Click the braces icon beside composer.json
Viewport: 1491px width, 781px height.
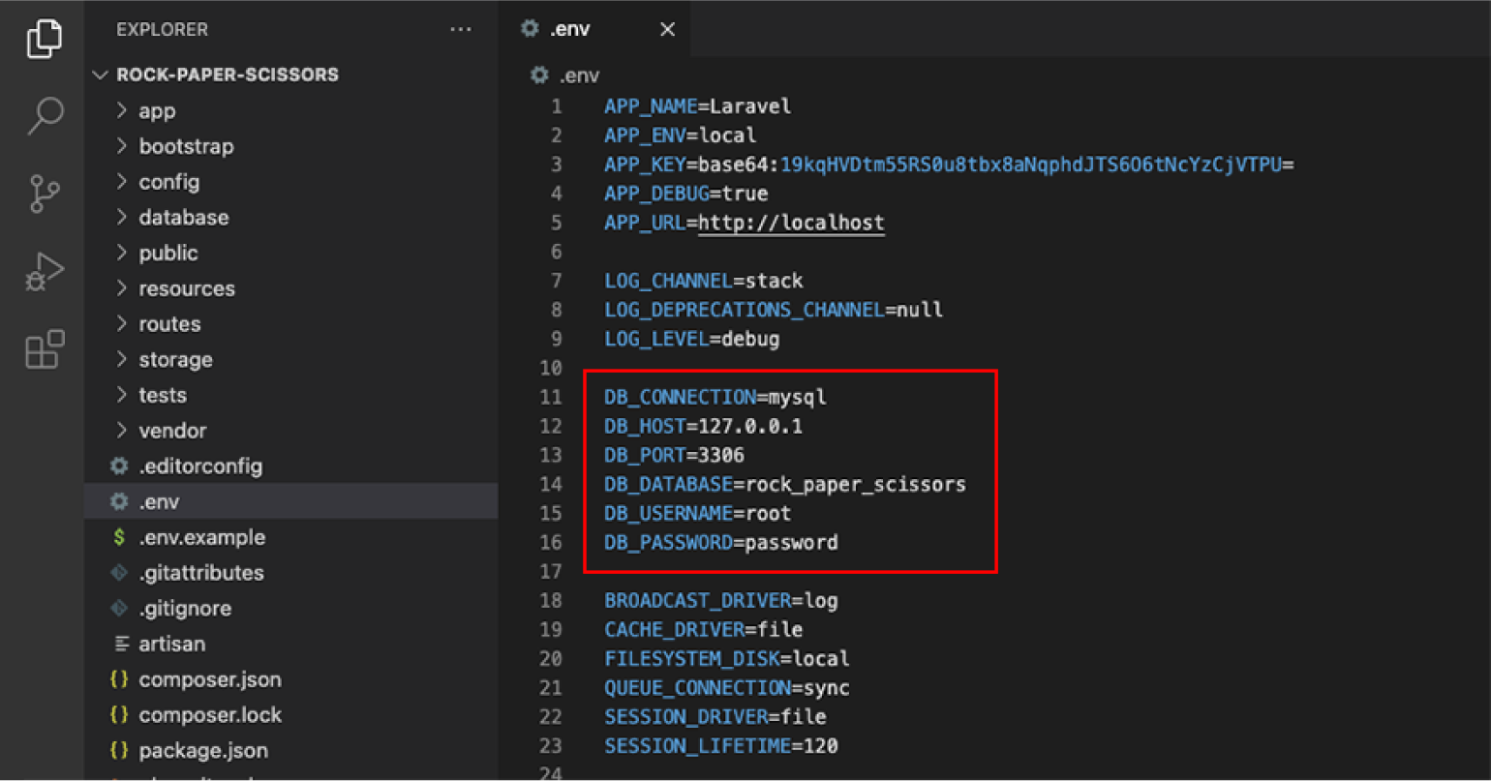pos(119,679)
